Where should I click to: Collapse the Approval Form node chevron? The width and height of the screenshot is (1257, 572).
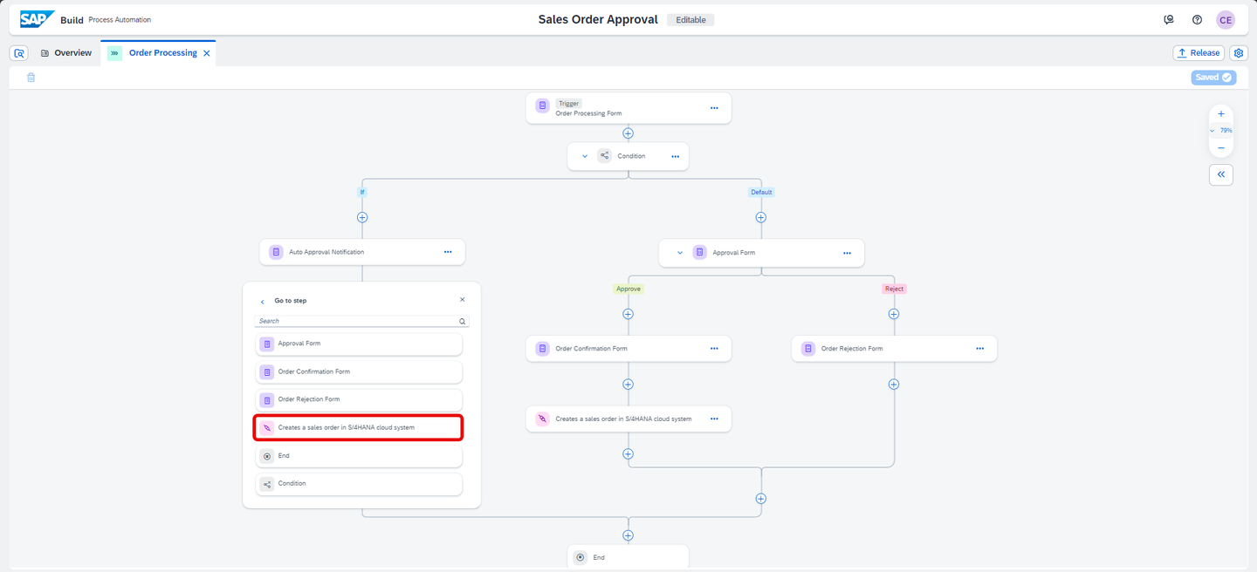[679, 253]
